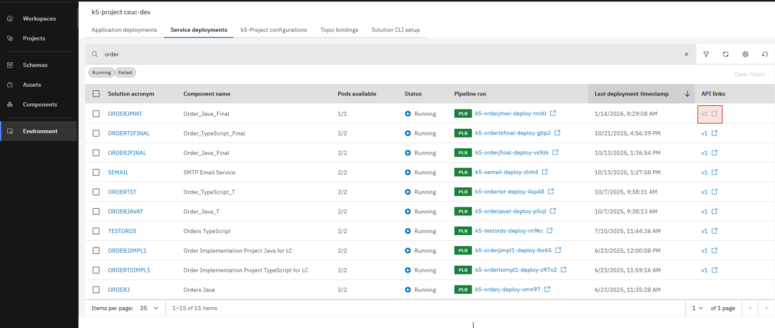
Task: Click the Clear filters link
Action: (x=750, y=74)
